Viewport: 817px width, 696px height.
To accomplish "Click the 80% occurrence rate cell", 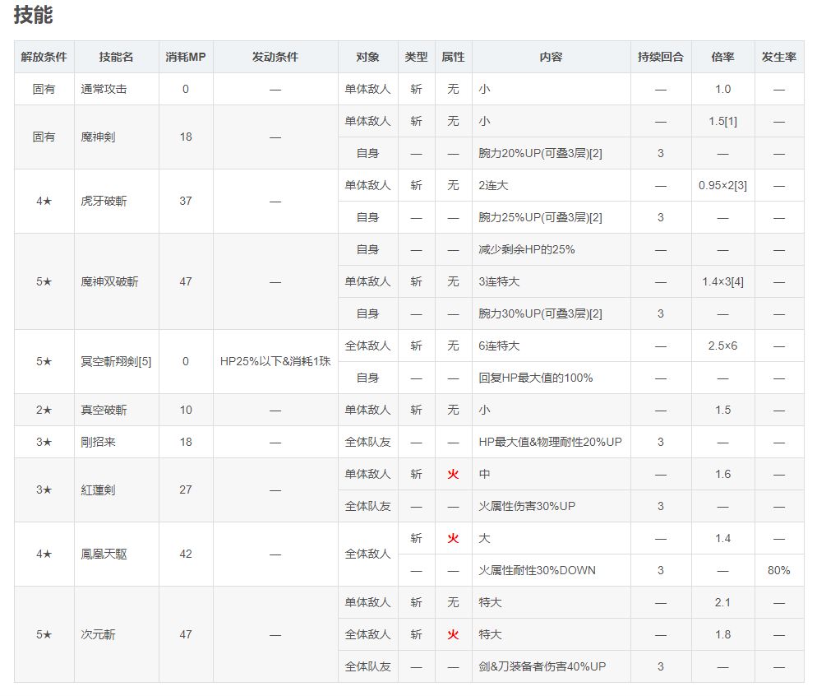I will (779, 570).
